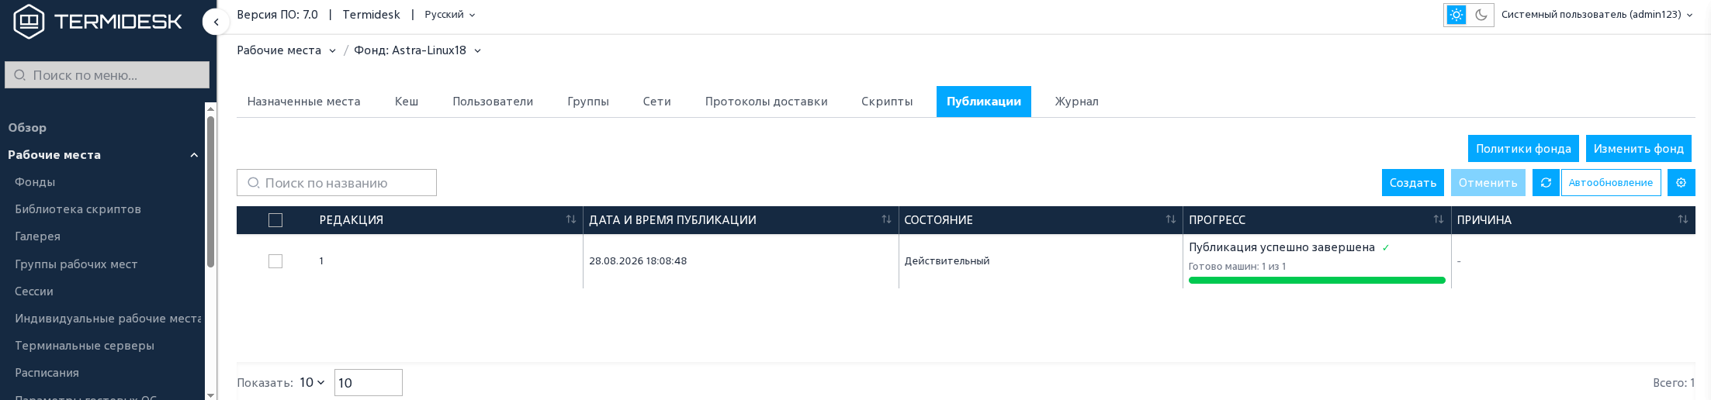
Task: Toggle the select-all header checkbox
Action: (275, 220)
